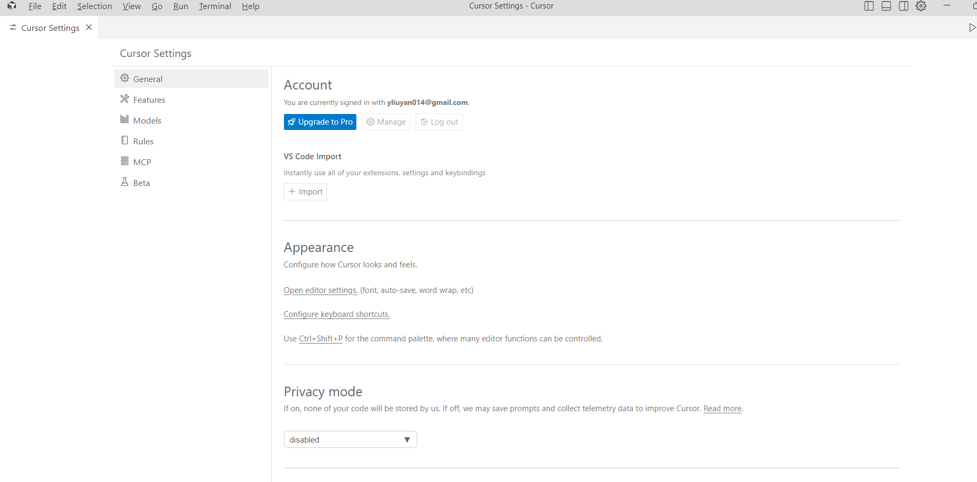Open the Help menu
The height and width of the screenshot is (482, 977).
coord(250,6)
